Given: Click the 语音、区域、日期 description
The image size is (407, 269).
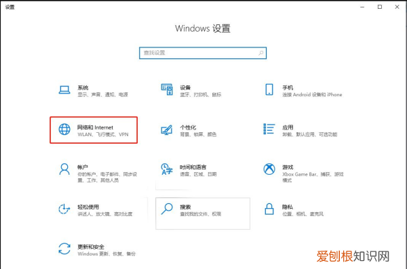Looking at the screenshot, I should coord(198,174).
